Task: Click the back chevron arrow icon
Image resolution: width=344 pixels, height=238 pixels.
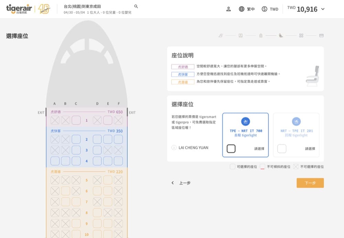Action: (x=173, y=183)
